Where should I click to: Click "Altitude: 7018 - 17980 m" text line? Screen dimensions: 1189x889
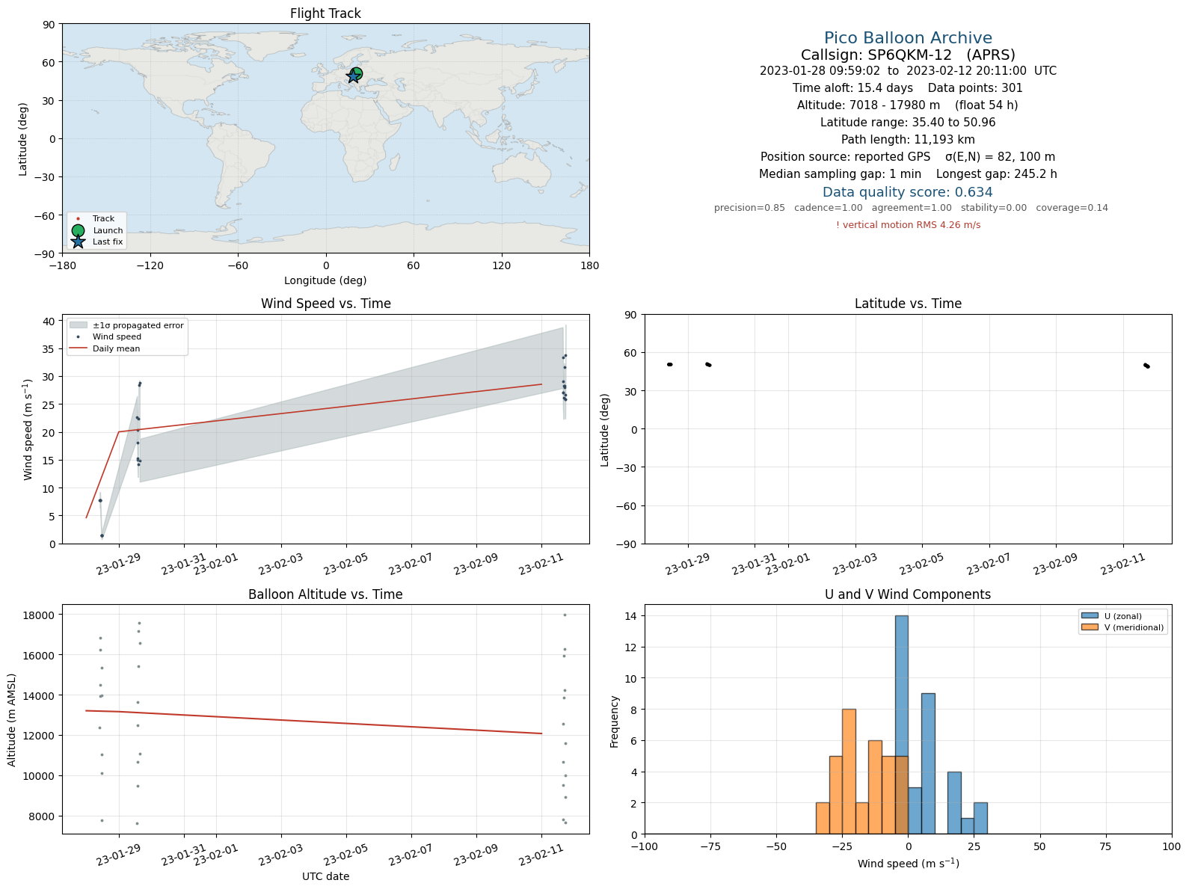[x=908, y=105]
